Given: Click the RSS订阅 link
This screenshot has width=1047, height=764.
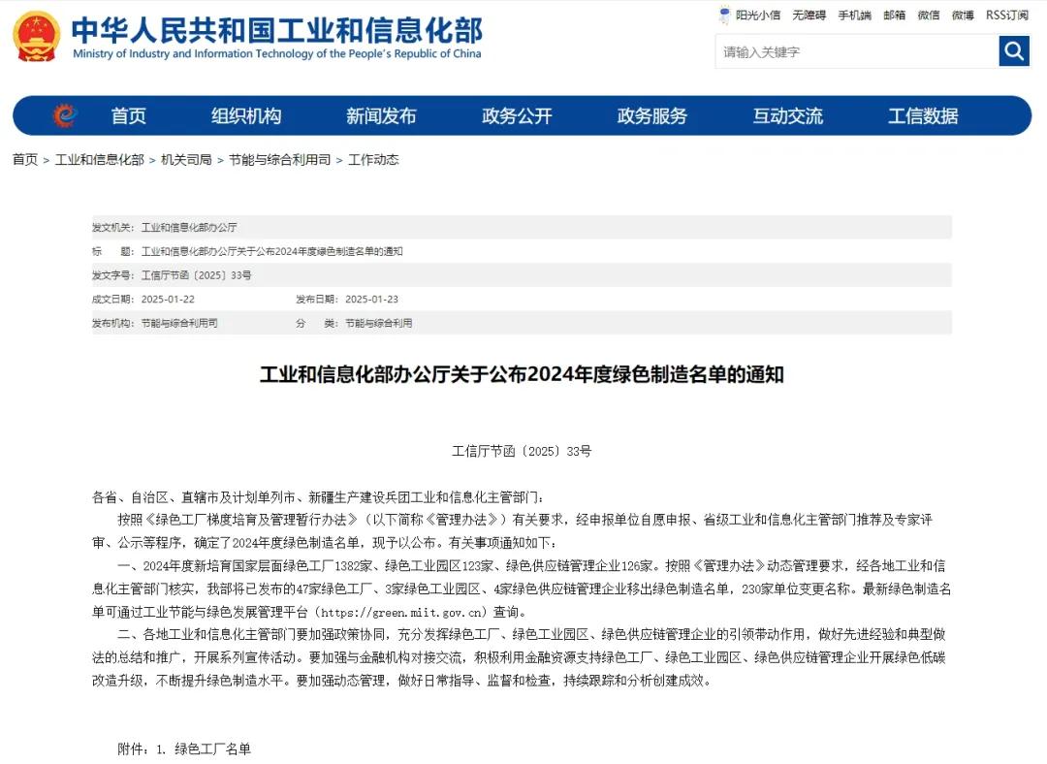Looking at the screenshot, I should point(1007,16).
